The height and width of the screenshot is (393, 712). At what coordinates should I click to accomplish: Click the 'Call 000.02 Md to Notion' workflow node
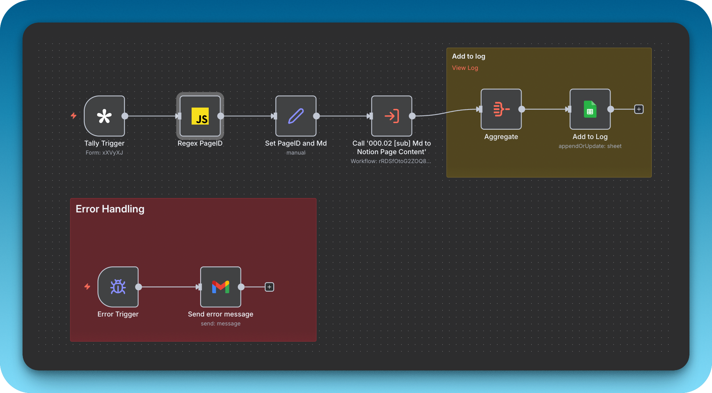392,116
